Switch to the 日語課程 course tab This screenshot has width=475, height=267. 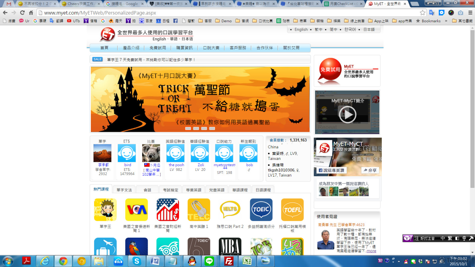[x=263, y=190]
